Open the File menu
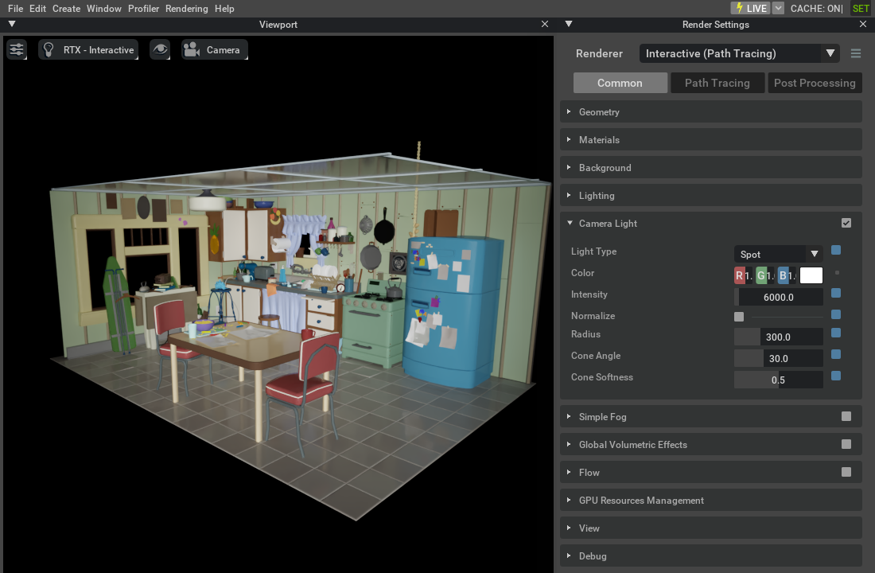This screenshot has height=573, width=875. 15,9
